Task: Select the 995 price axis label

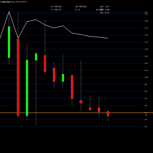Action: tap(146, 84)
